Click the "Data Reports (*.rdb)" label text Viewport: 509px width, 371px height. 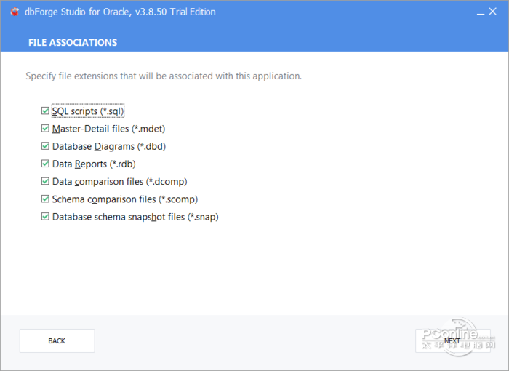point(94,164)
